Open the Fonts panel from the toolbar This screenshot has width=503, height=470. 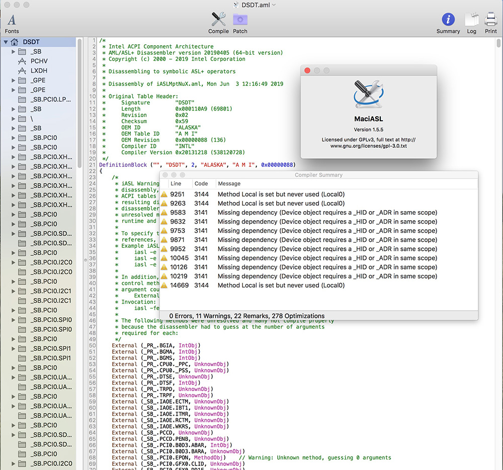tap(12, 24)
